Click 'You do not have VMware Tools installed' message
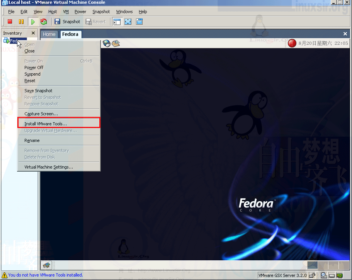This screenshot has height=280, width=352. click(46, 275)
